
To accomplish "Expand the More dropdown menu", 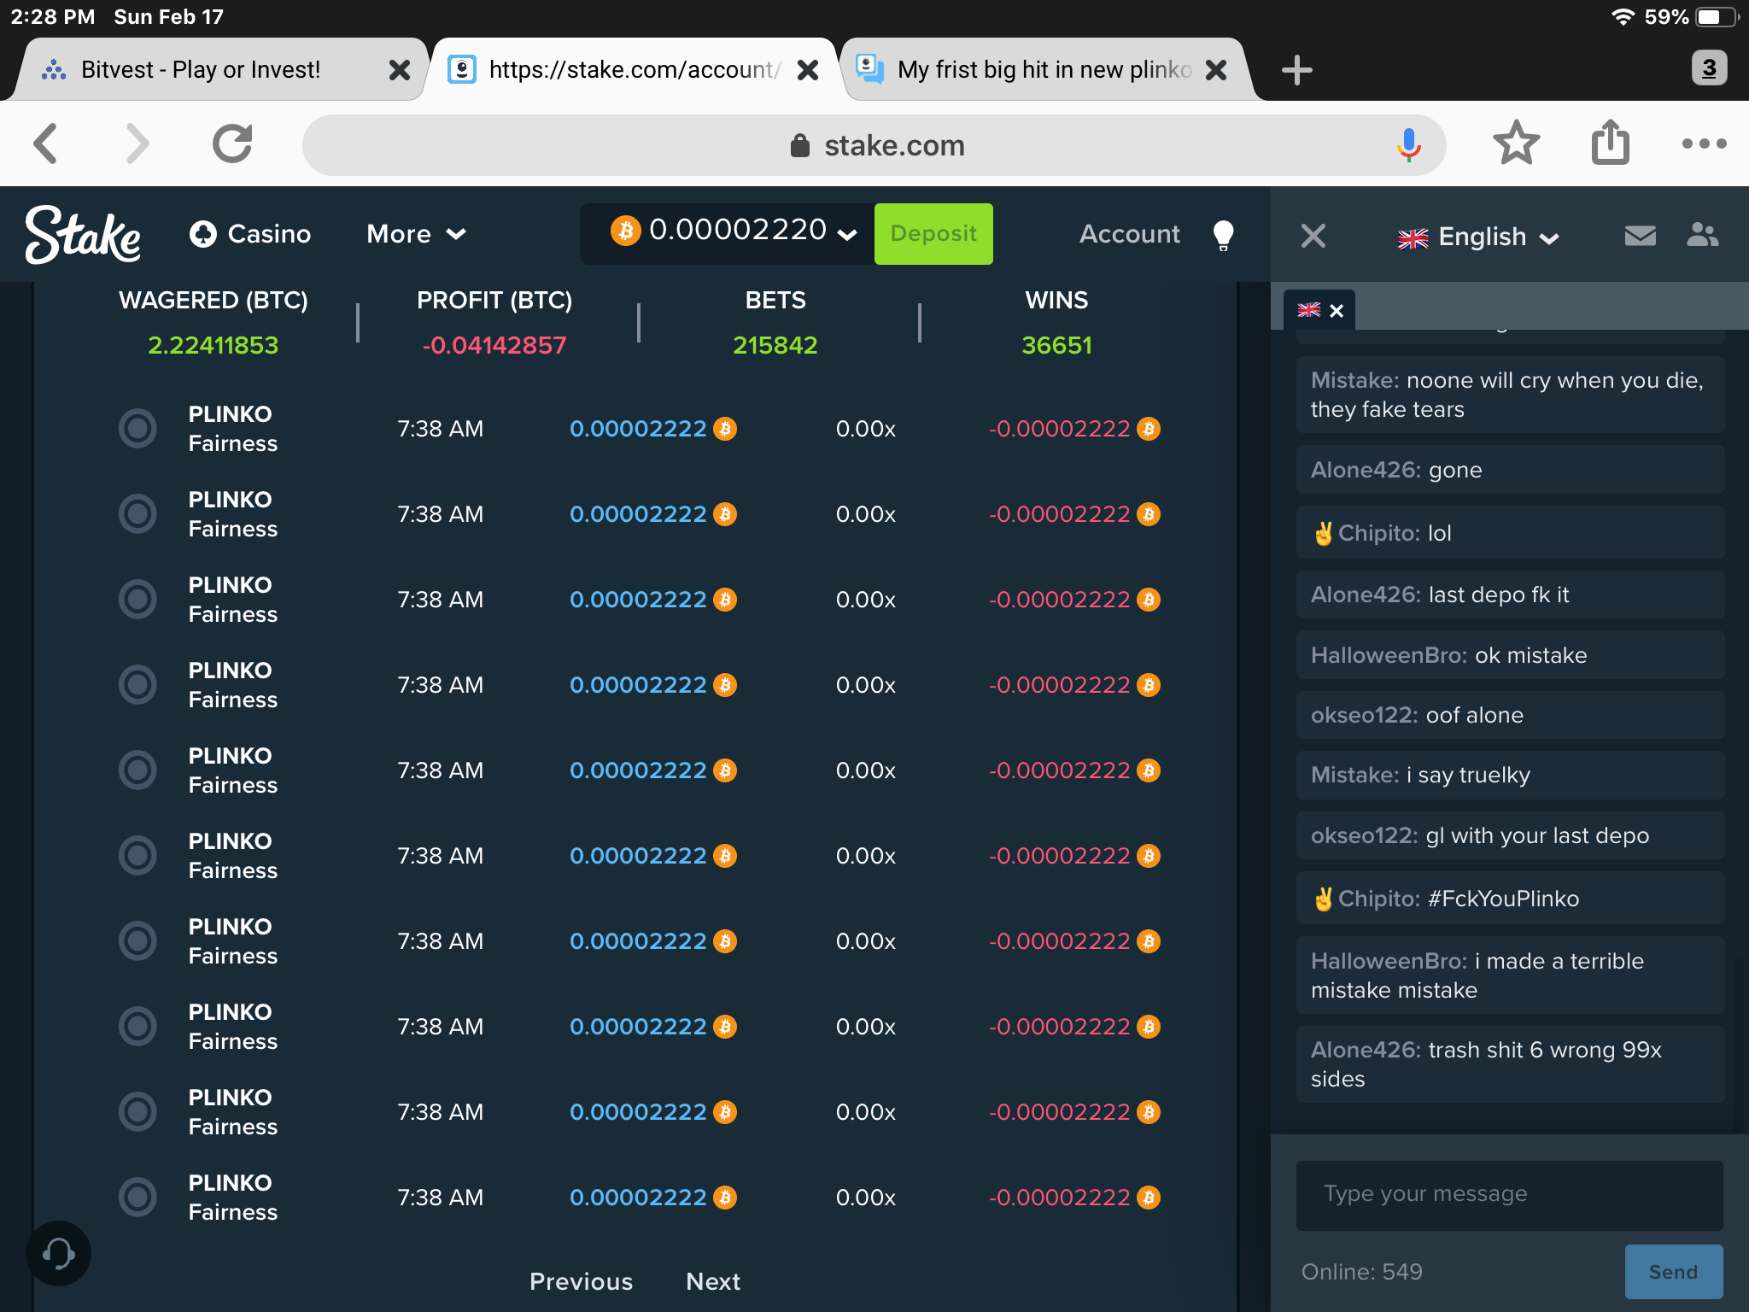I will click(x=416, y=234).
